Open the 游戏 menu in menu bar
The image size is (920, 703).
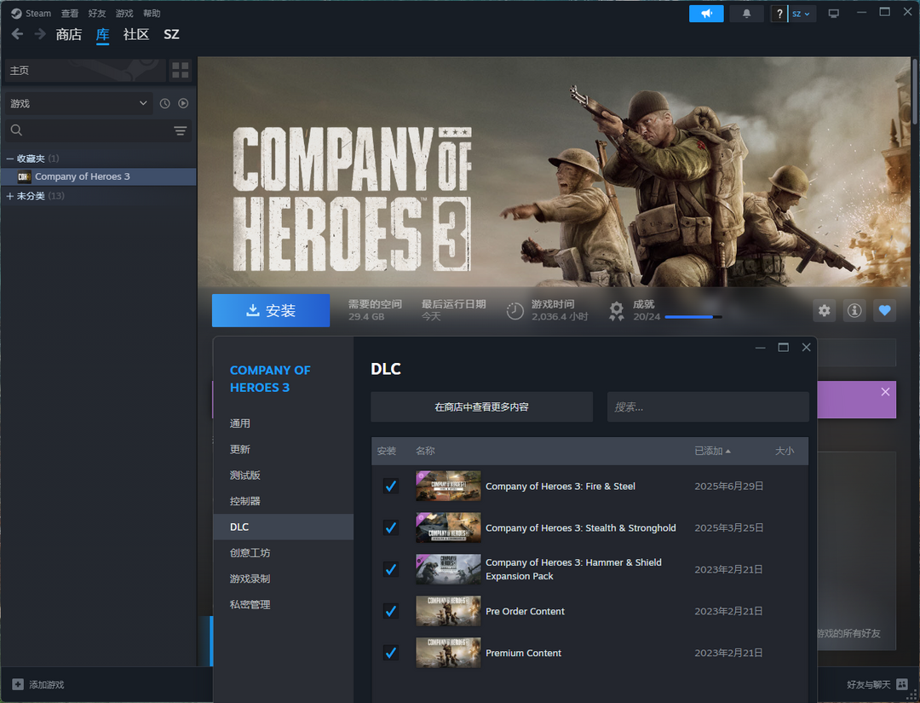124,13
